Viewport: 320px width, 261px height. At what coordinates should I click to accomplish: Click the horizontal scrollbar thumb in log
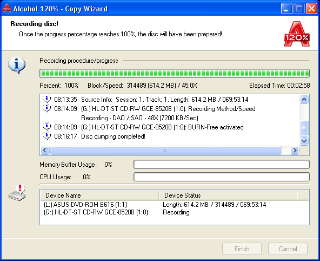166,150
